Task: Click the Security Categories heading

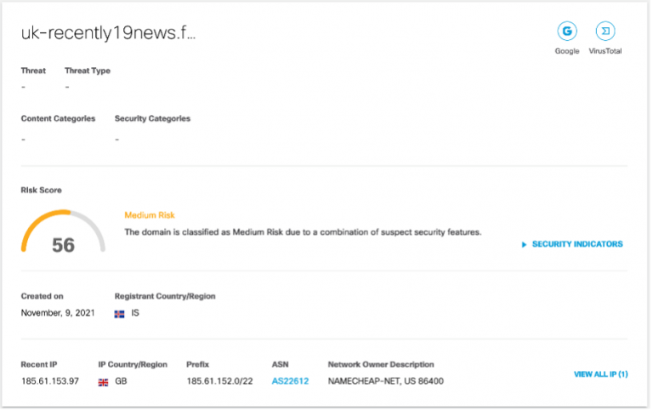Action: pyautogui.click(x=152, y=118)
